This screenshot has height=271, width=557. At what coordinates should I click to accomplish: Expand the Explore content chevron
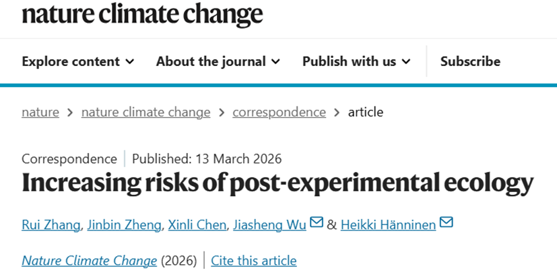pos(130,61)
